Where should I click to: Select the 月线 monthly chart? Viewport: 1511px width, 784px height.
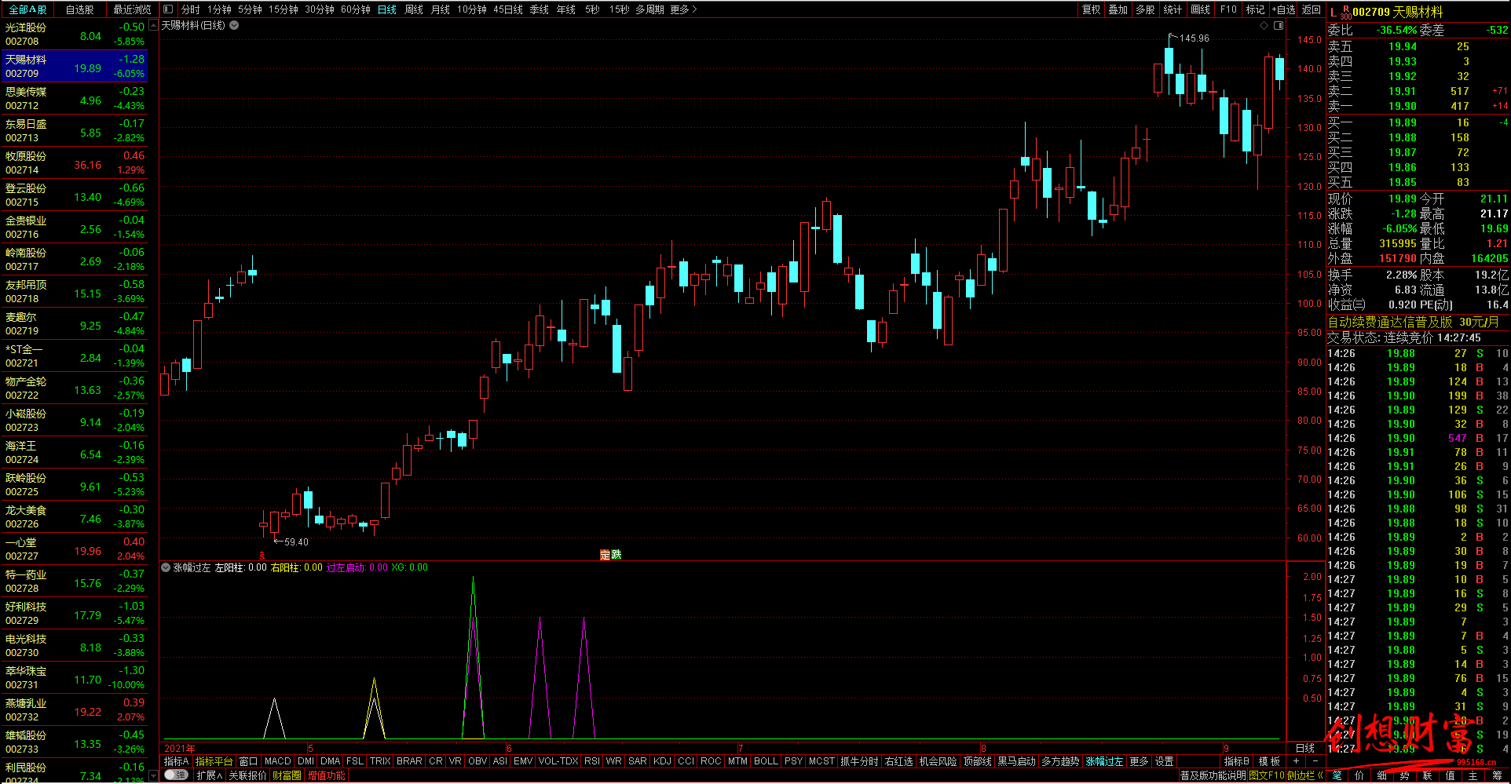point(441,9)
